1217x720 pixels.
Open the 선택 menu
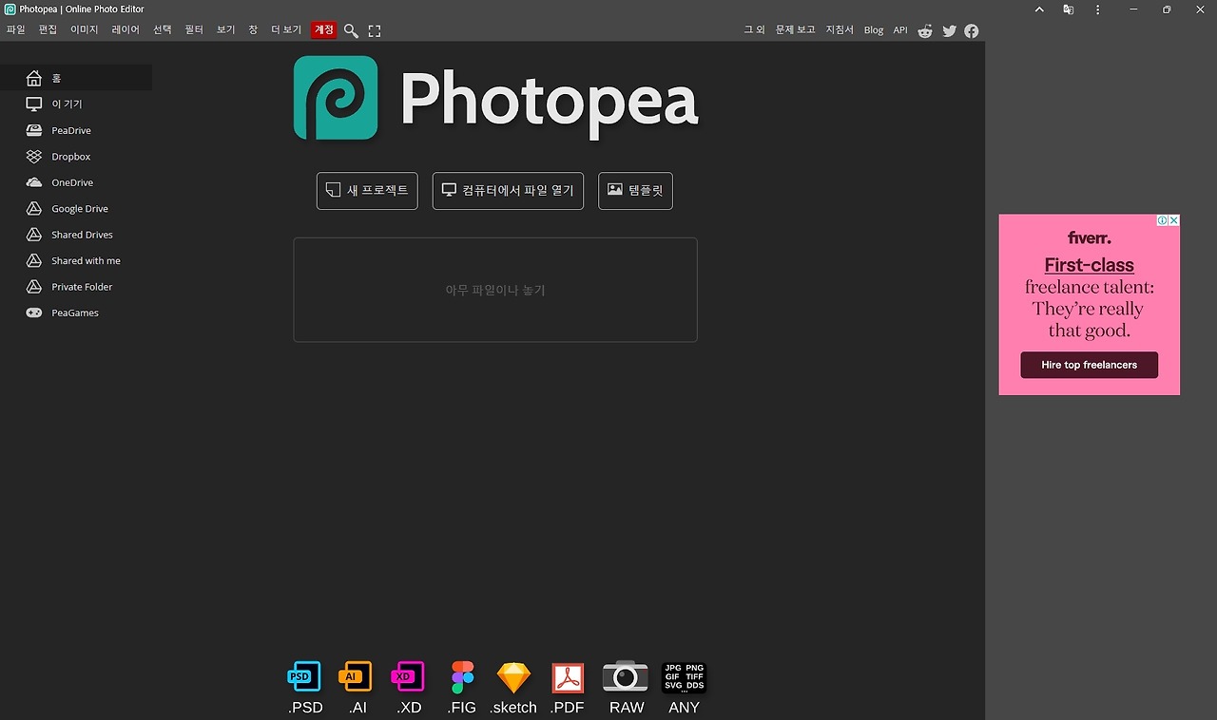tap(163, 30)
